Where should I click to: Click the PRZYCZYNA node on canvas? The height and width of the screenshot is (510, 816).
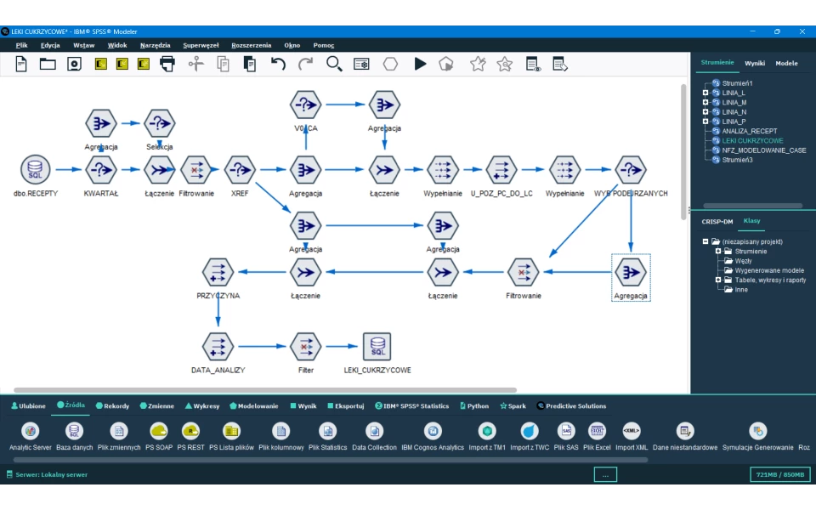coord(218,273)
